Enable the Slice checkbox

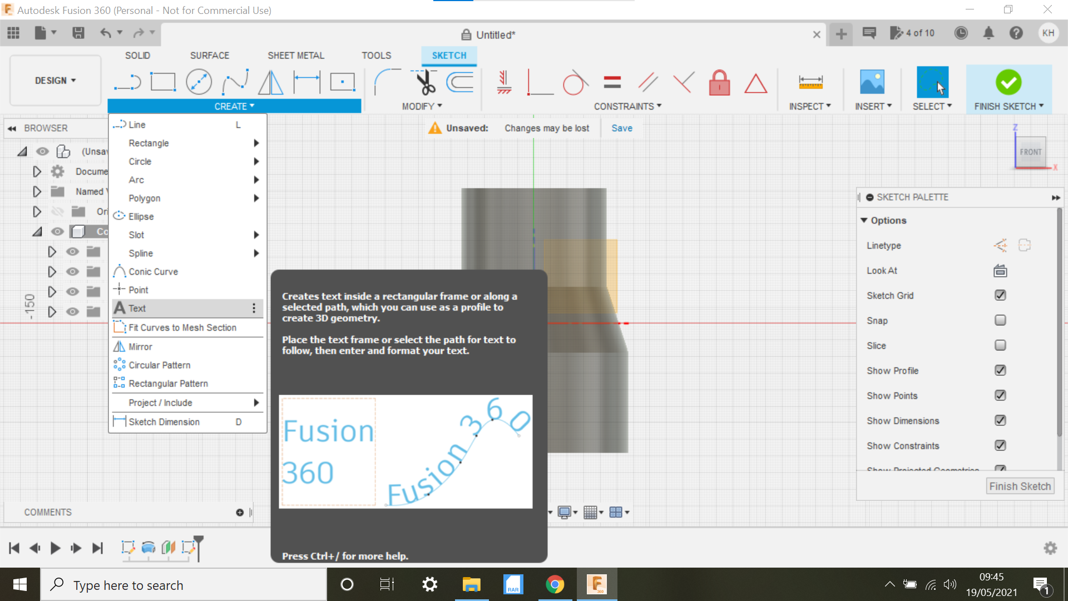tap(1000, 346)
